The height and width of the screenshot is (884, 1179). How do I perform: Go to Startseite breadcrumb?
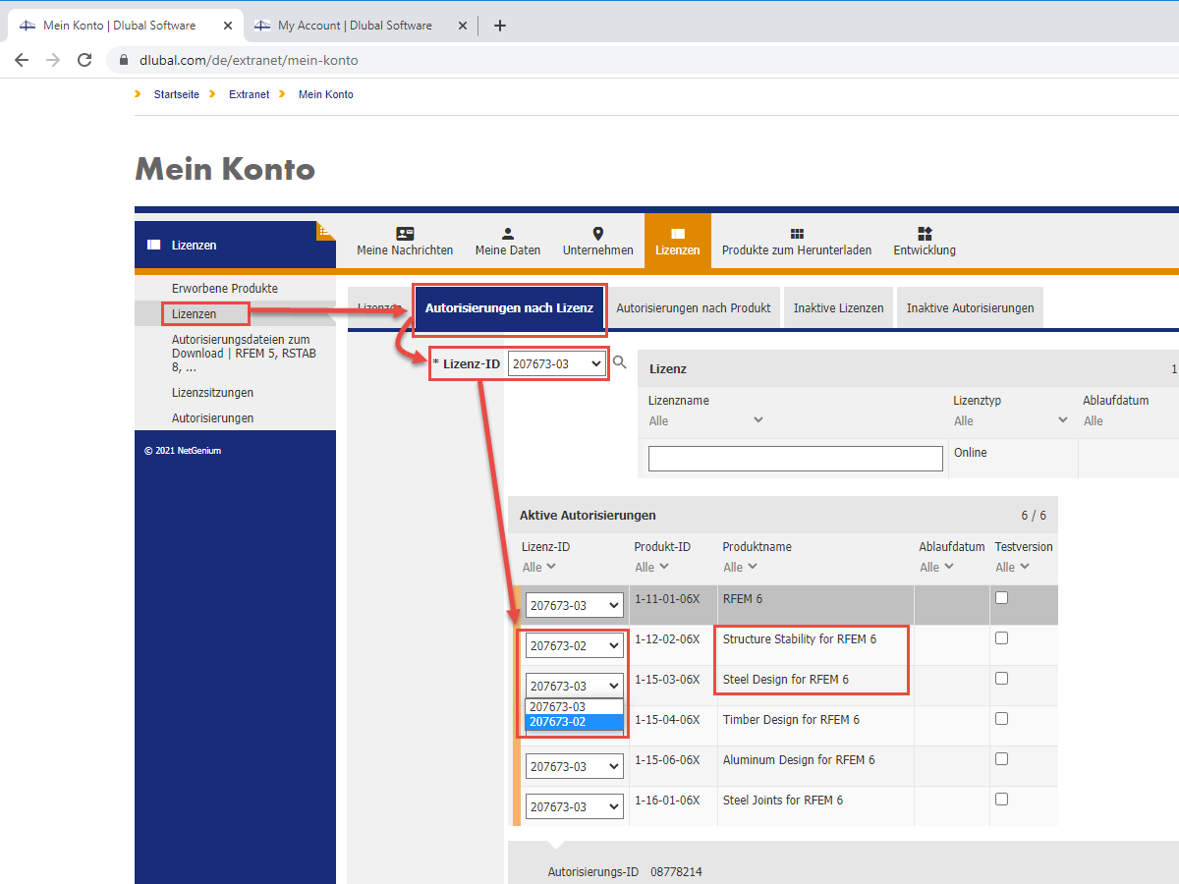tap(177, 94)
